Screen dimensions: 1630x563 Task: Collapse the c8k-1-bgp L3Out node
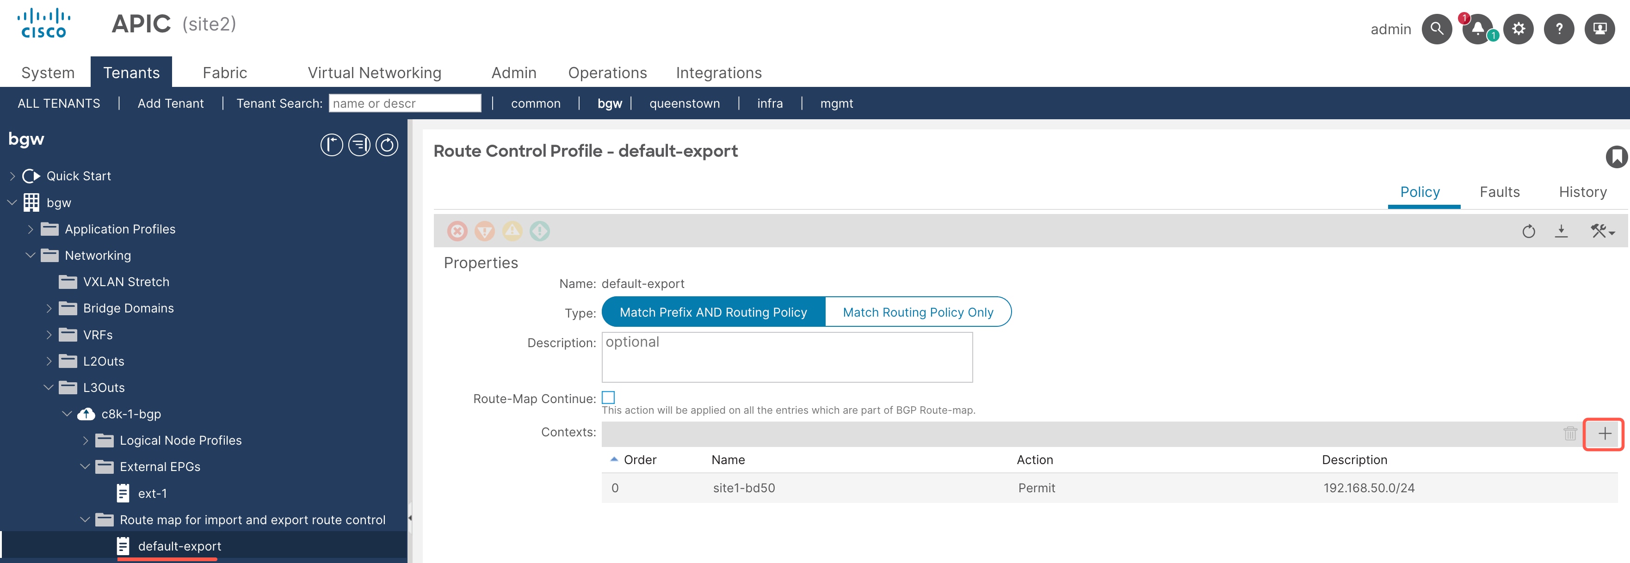coord(67,414)
